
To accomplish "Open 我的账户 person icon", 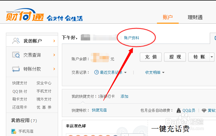I will coord(16,41).
